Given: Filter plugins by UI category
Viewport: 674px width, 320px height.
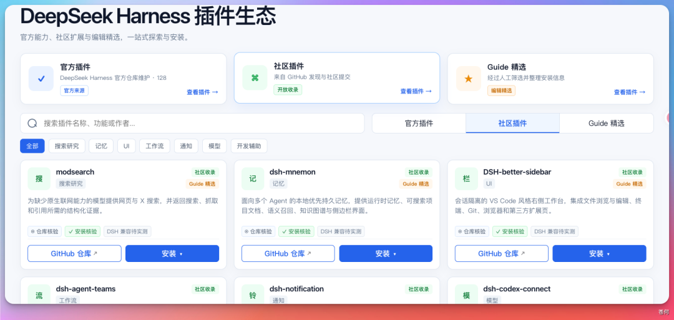Looking at the screenshot, I should 126,146.
